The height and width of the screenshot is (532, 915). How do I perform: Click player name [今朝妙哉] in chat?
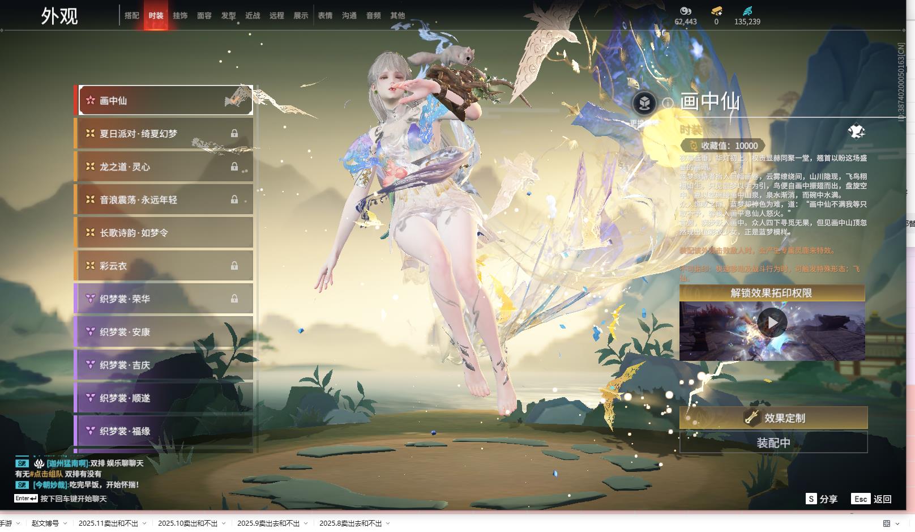point(50,485)
